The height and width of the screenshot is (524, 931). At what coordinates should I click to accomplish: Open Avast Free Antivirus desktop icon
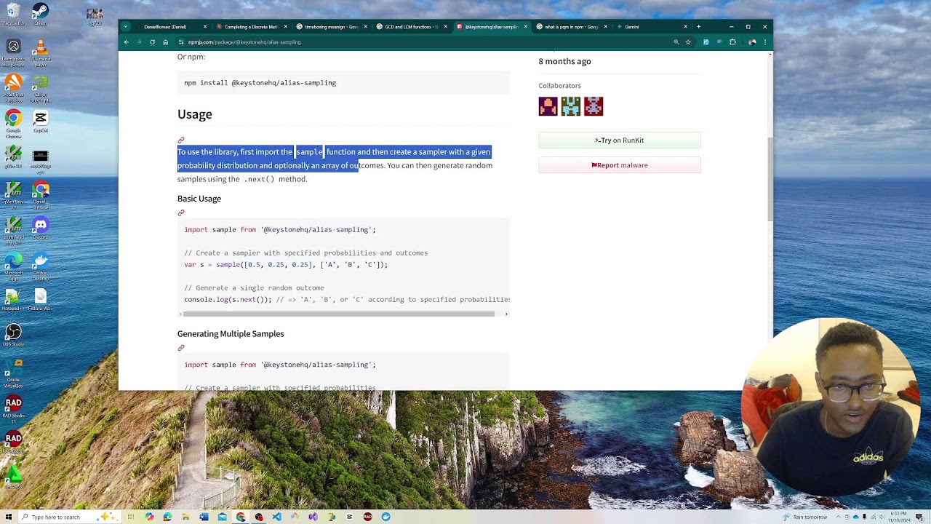pos(13,87)
